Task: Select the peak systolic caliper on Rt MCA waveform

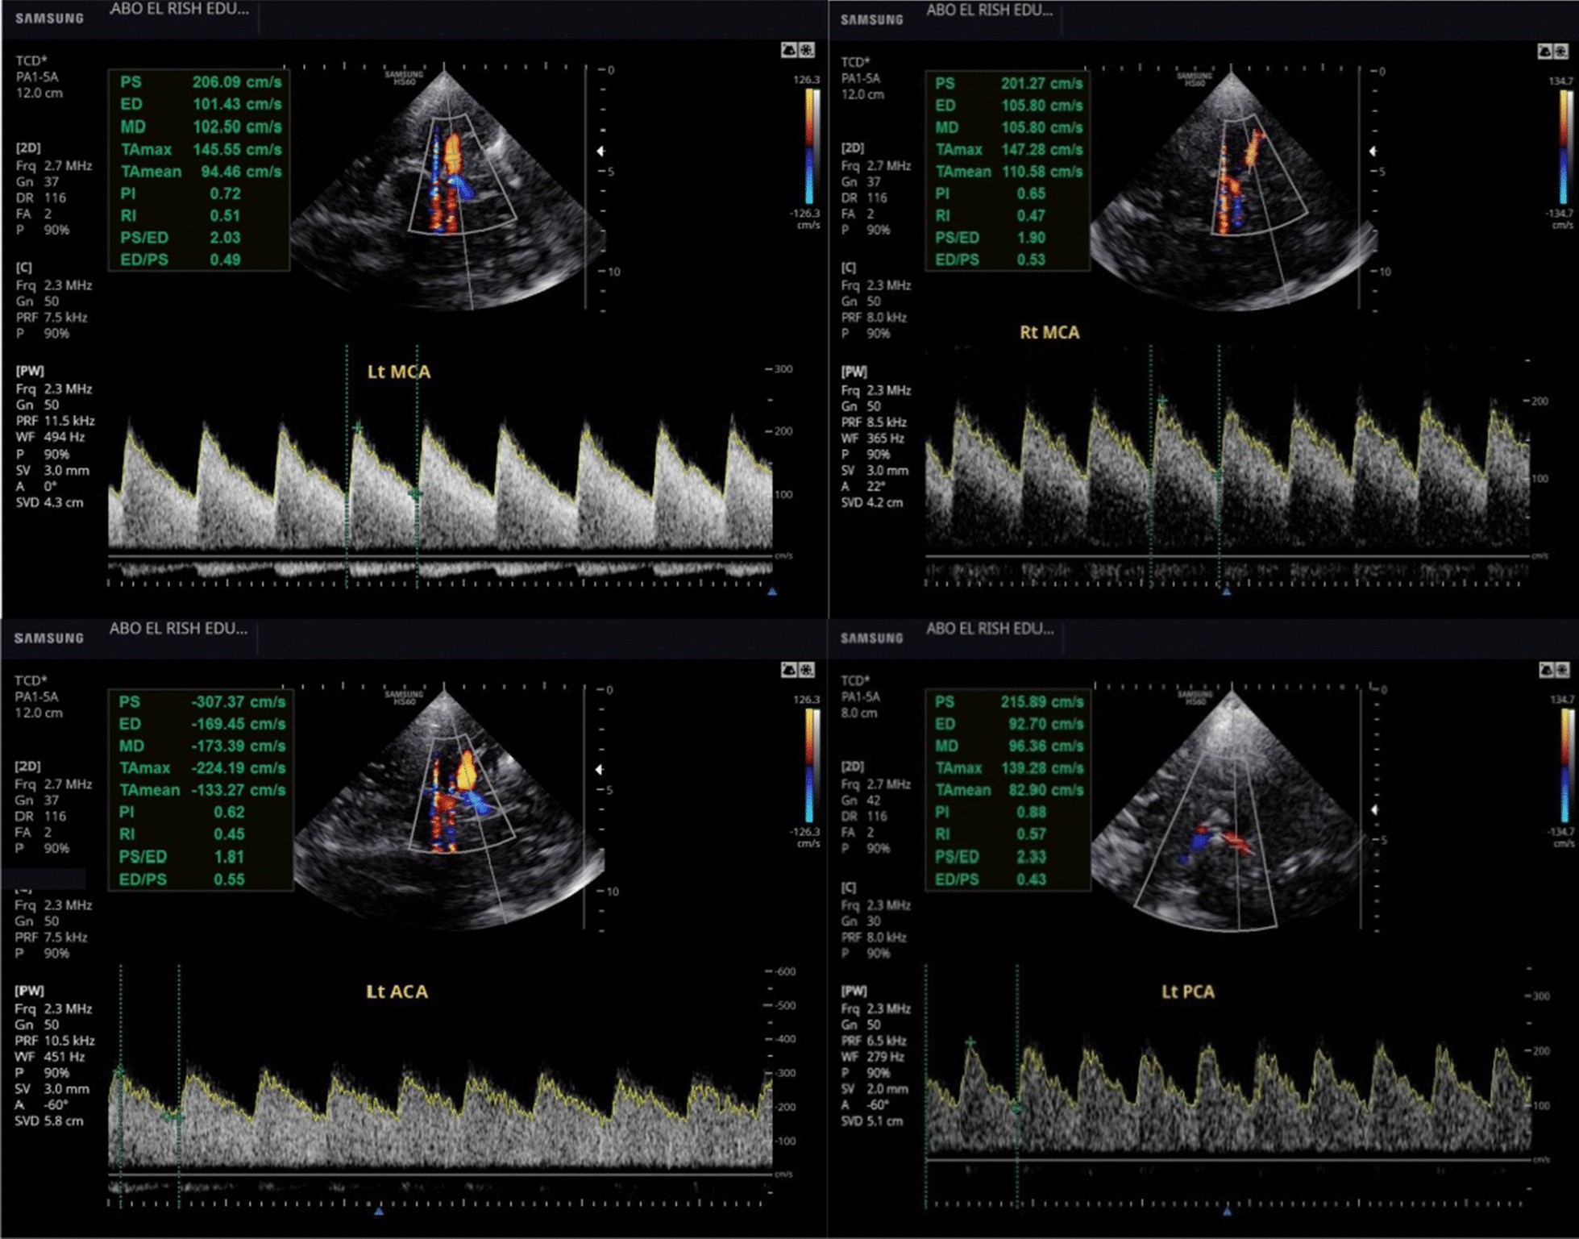Action: pyautogui.click(x=1161, y=400)
